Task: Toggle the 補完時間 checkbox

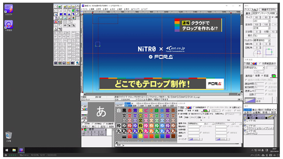Action: [179, 114]
